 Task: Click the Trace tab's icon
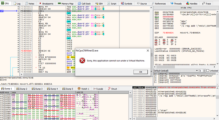[203, 3]
